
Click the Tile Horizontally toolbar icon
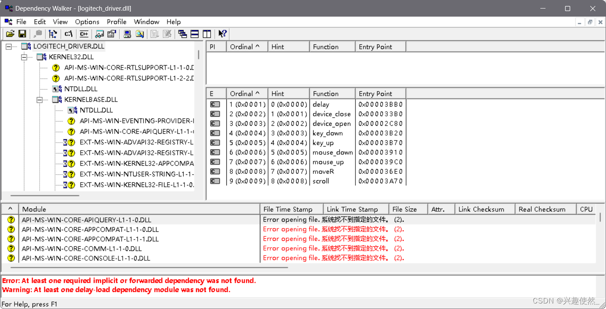[x=195, y=34]
